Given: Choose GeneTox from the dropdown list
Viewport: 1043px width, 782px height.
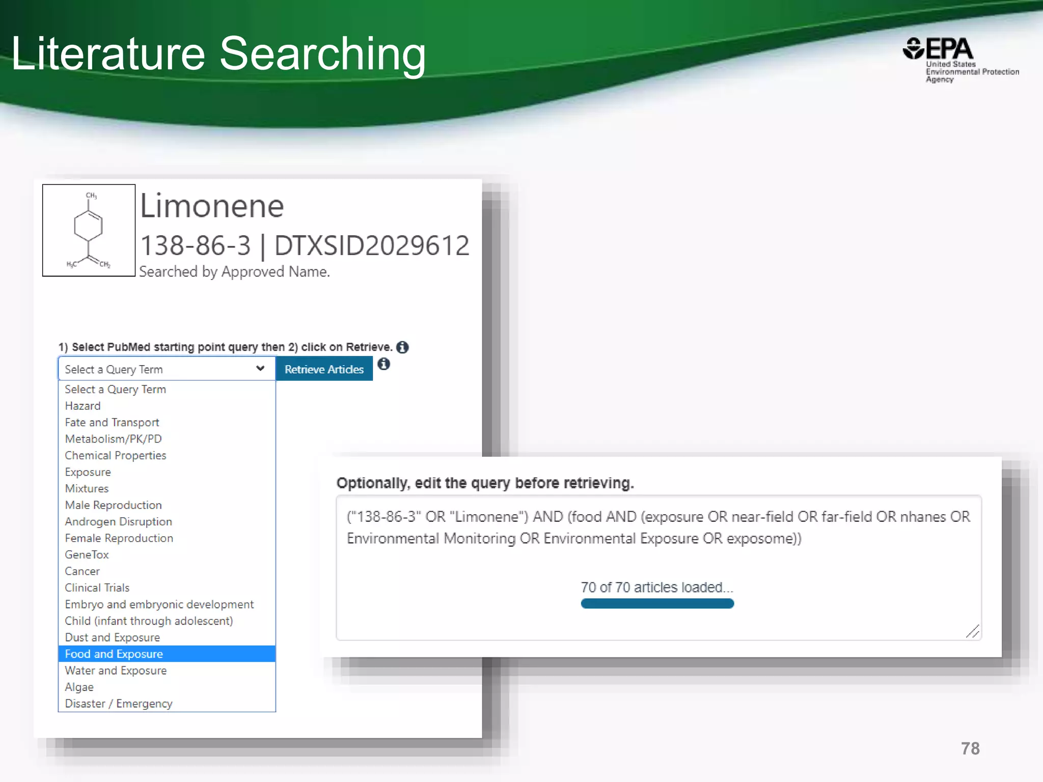Looking at the screenshot, I should point(167,555).
